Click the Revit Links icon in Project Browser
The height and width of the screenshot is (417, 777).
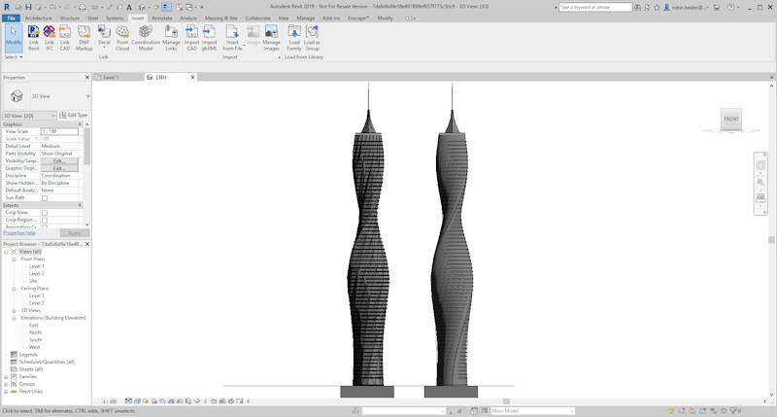point(14,391)
